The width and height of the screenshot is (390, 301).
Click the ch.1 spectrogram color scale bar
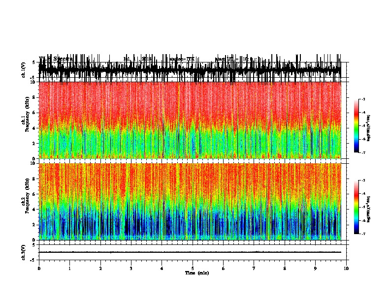(357, 126)
